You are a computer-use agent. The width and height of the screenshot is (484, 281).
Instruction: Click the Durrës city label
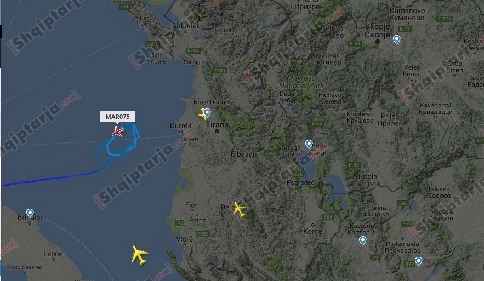180,126
